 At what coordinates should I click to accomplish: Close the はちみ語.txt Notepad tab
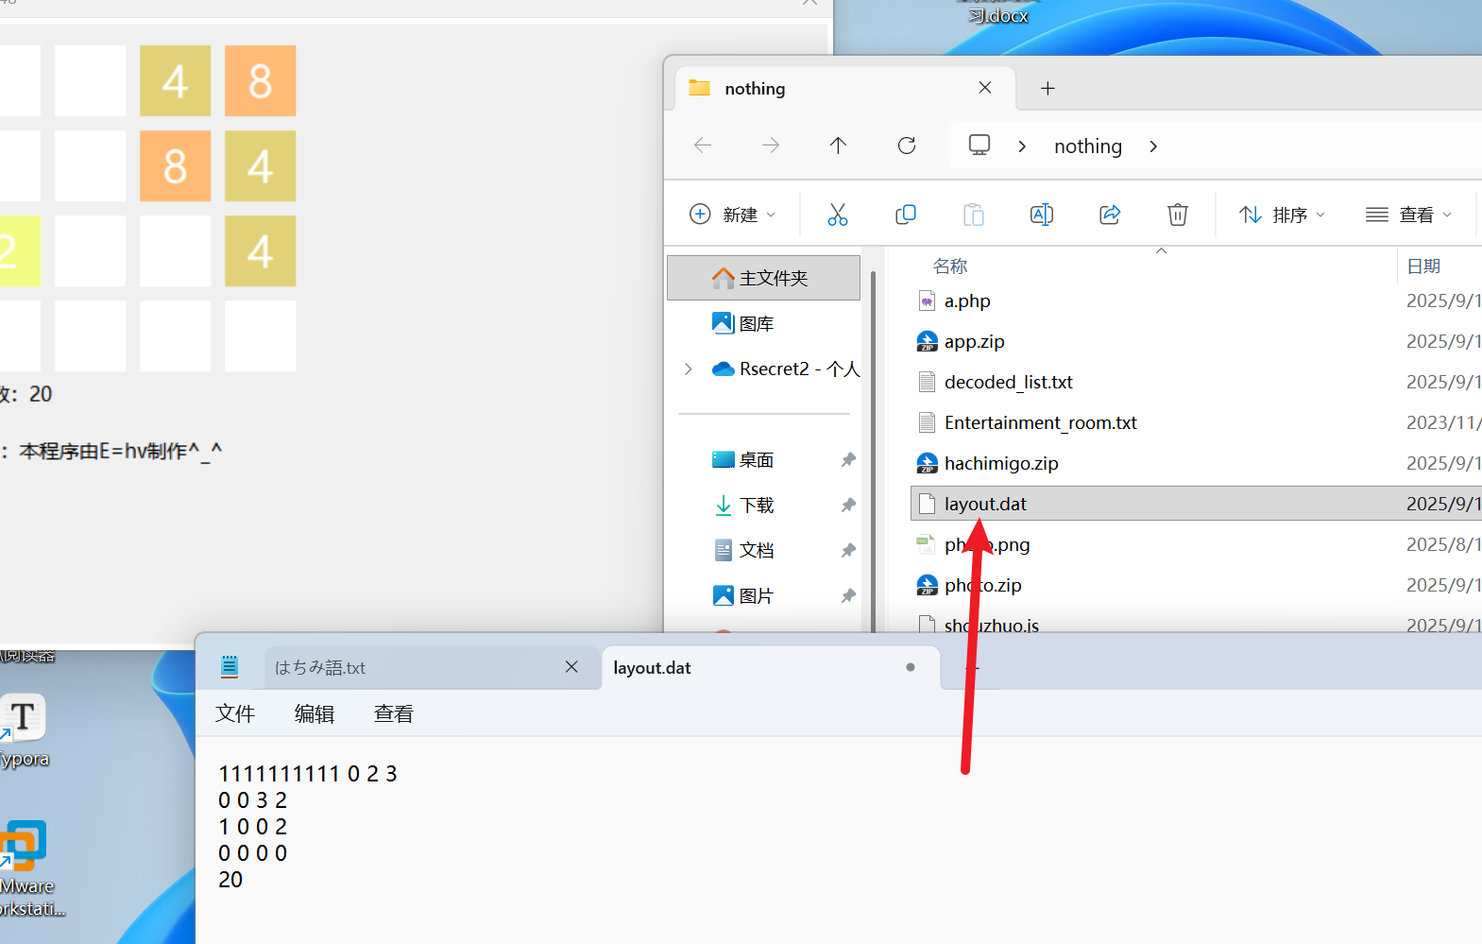(571, 667)
